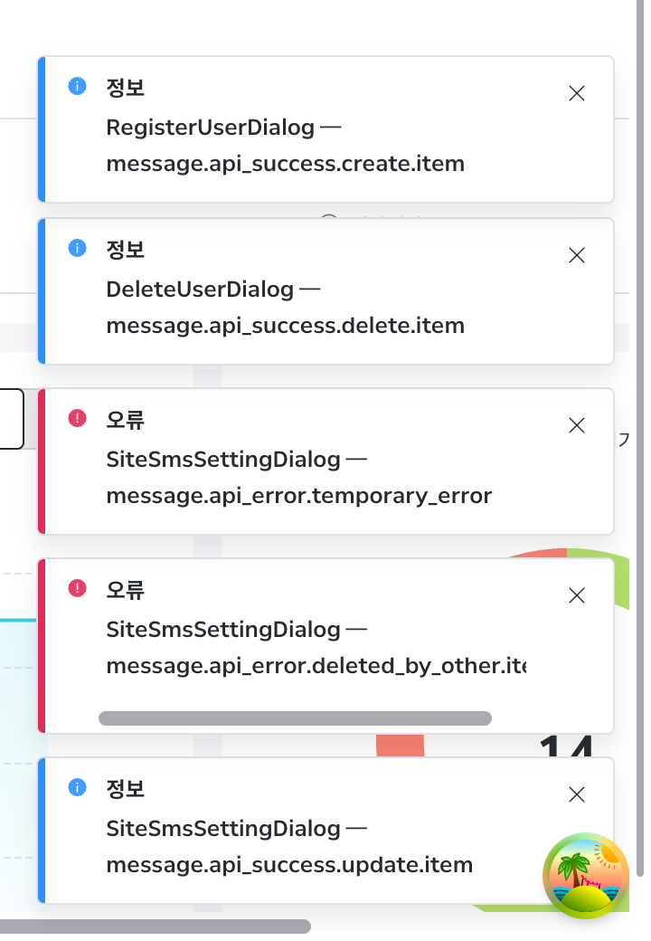Click message.api_error.temporary_error text
The image size is (651, 941).
(299, 496)
